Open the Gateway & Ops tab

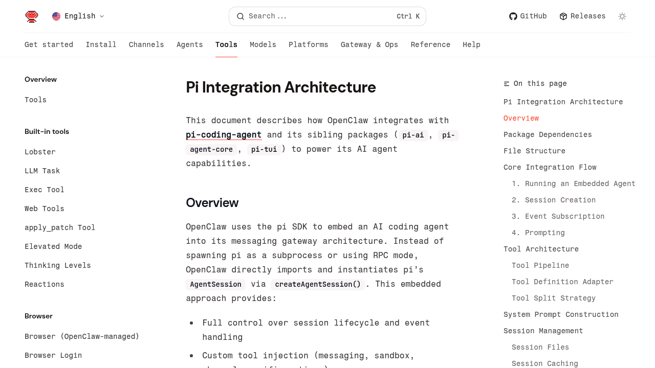[x=369, y=45]
